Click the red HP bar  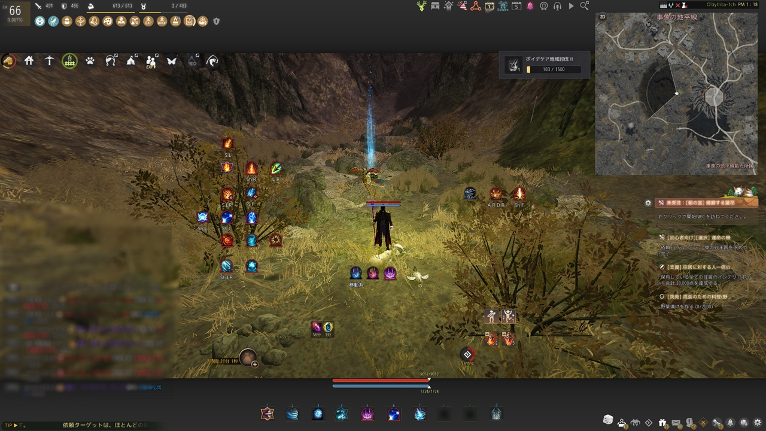[381, 380]
